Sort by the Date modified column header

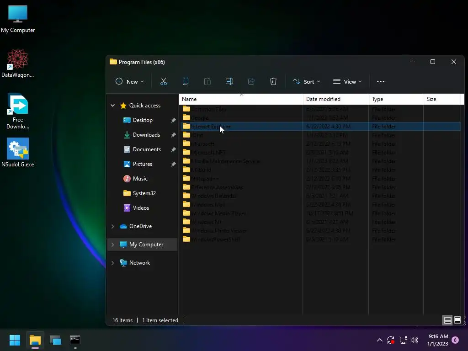pyautogui.click(x=336, y=99)
